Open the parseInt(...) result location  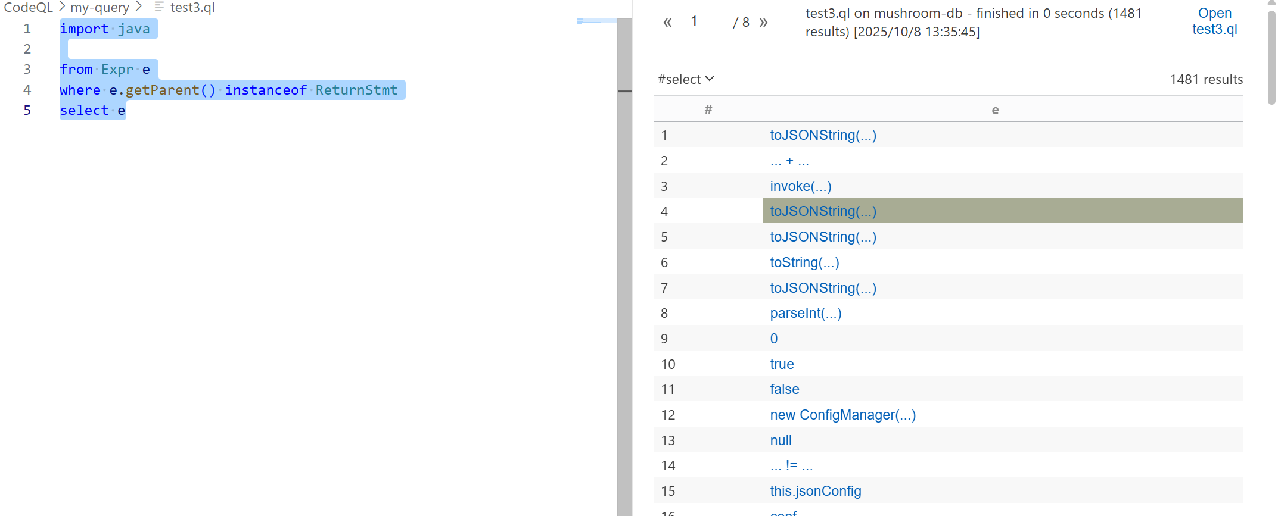806,313
